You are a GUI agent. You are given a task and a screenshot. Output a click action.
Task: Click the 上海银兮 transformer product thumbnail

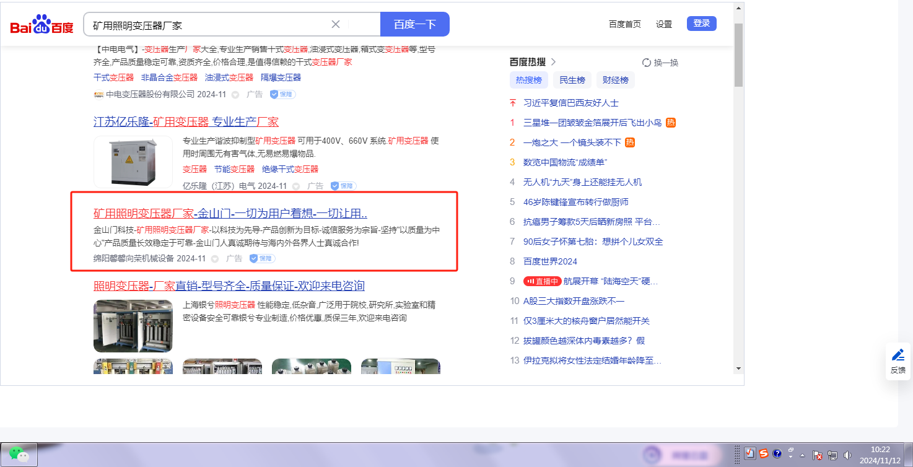(133, 326)
